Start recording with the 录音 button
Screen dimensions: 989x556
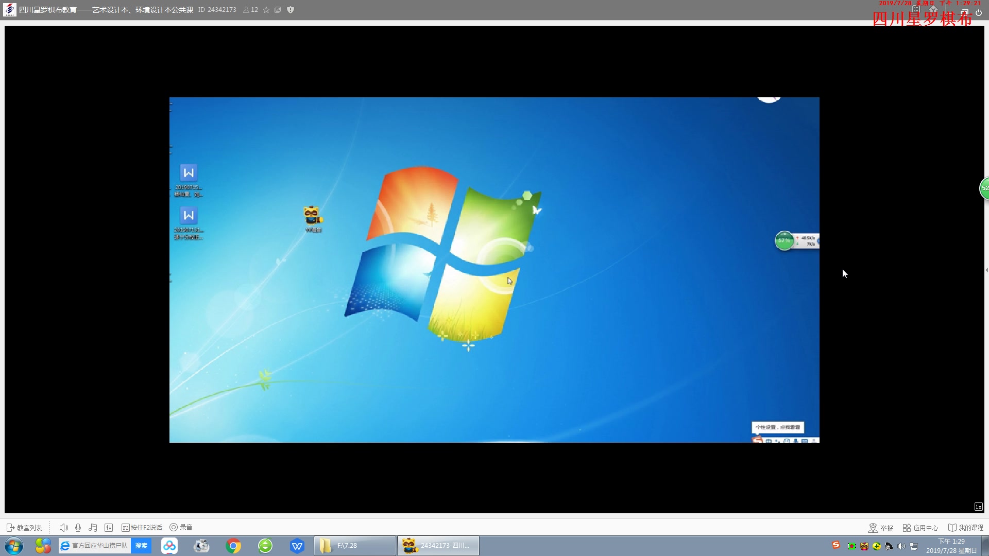(181, 528)
